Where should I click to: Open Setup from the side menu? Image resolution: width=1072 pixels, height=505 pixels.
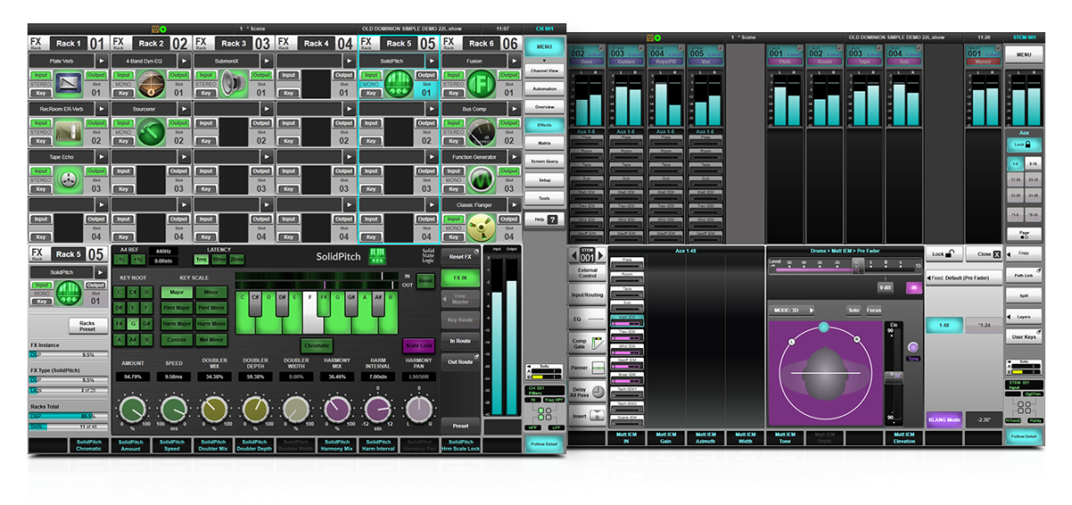click(x=544, y=179)
